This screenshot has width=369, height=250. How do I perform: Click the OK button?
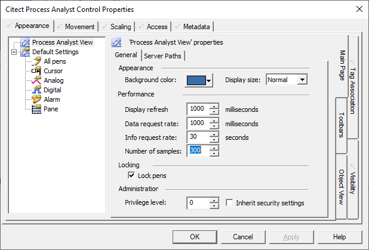(195, 237)
